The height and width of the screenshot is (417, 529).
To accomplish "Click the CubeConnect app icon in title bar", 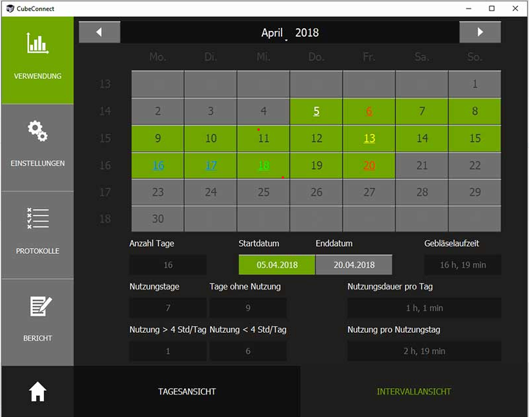I will pos(9,9).
